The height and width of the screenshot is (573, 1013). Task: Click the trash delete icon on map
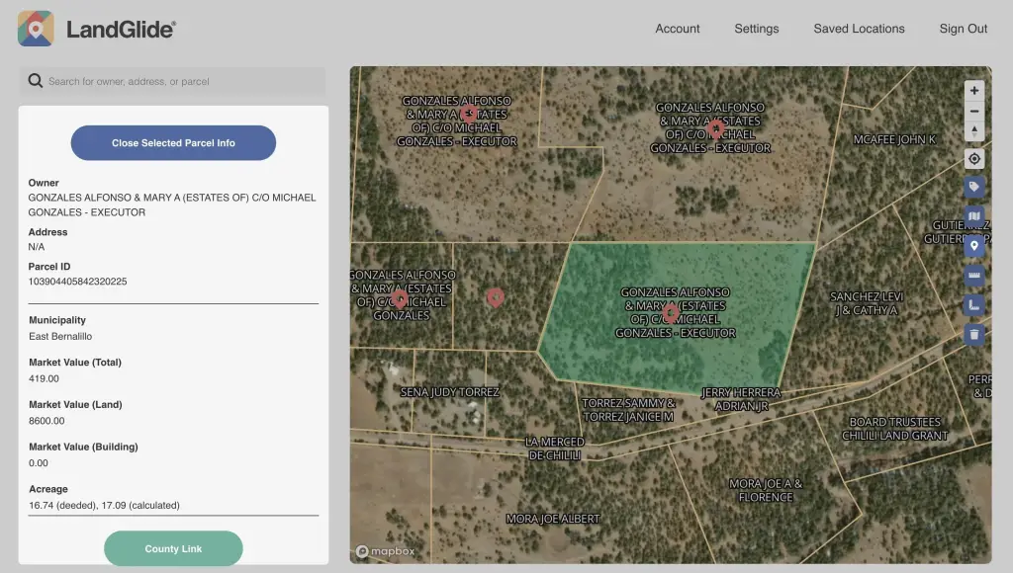[x=974, y=335]
